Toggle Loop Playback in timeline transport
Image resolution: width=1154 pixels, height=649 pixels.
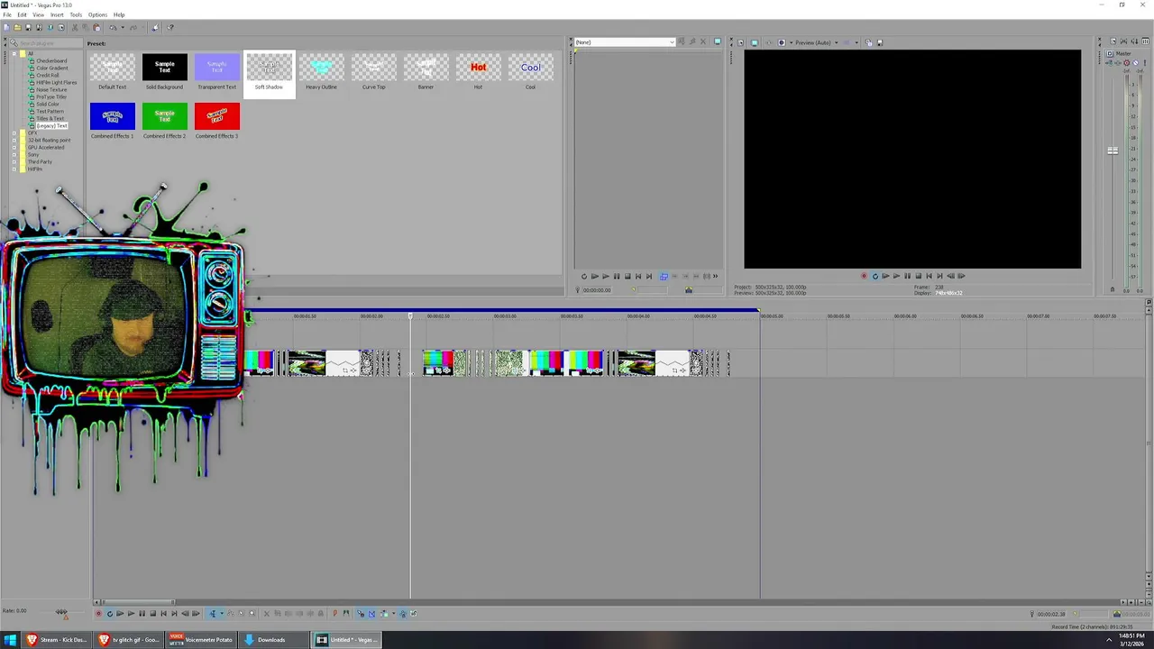(109, 614)
